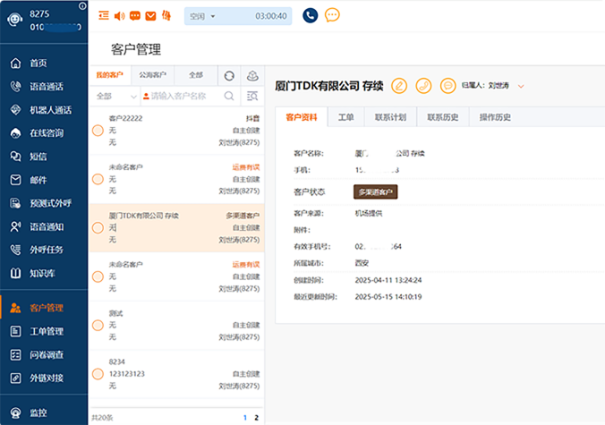Select the radio circle for 测试 customer
605x425 pixels.
click(x=98, y=326)
